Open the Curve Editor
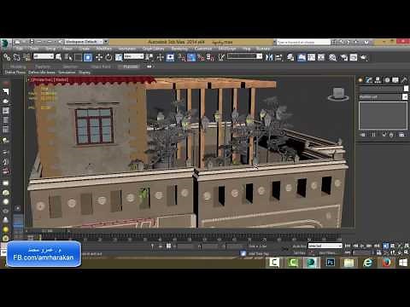410x307 pixels. (x=311, y=57)
